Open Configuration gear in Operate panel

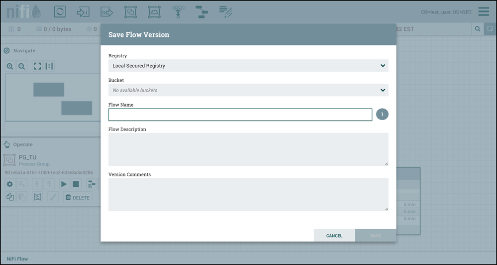(x=10, y=184)
